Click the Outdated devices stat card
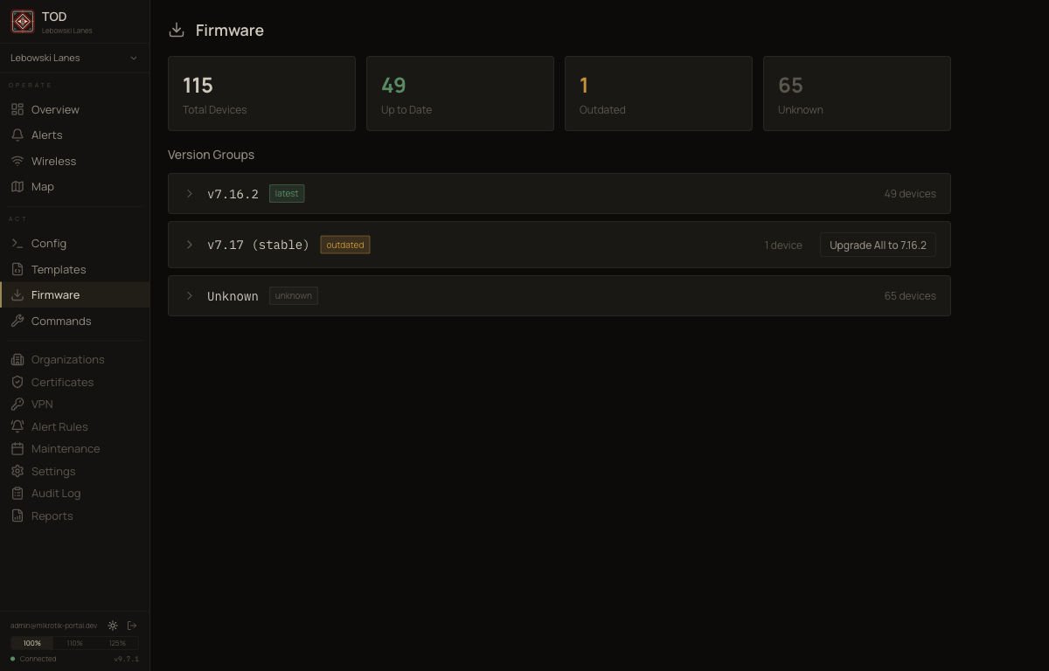The width and height of the screenshot is (1049, 671). click(658, 93)
